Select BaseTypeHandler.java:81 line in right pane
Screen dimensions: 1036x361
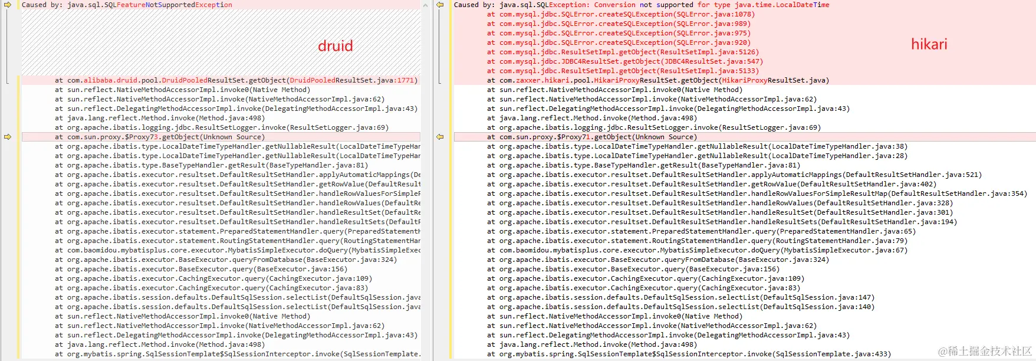pos(643,165)
